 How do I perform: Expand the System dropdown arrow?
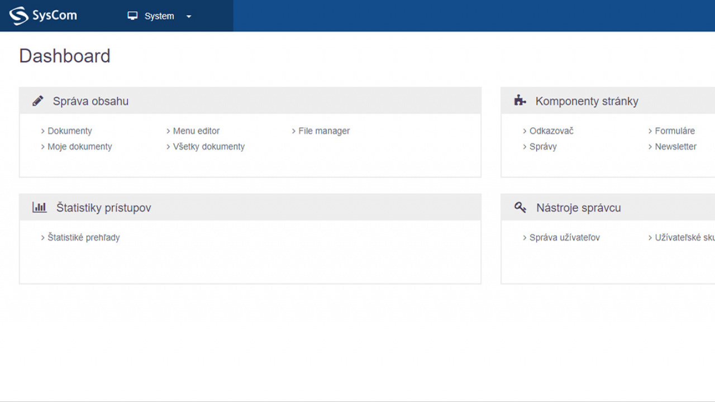tap(189, 16)
